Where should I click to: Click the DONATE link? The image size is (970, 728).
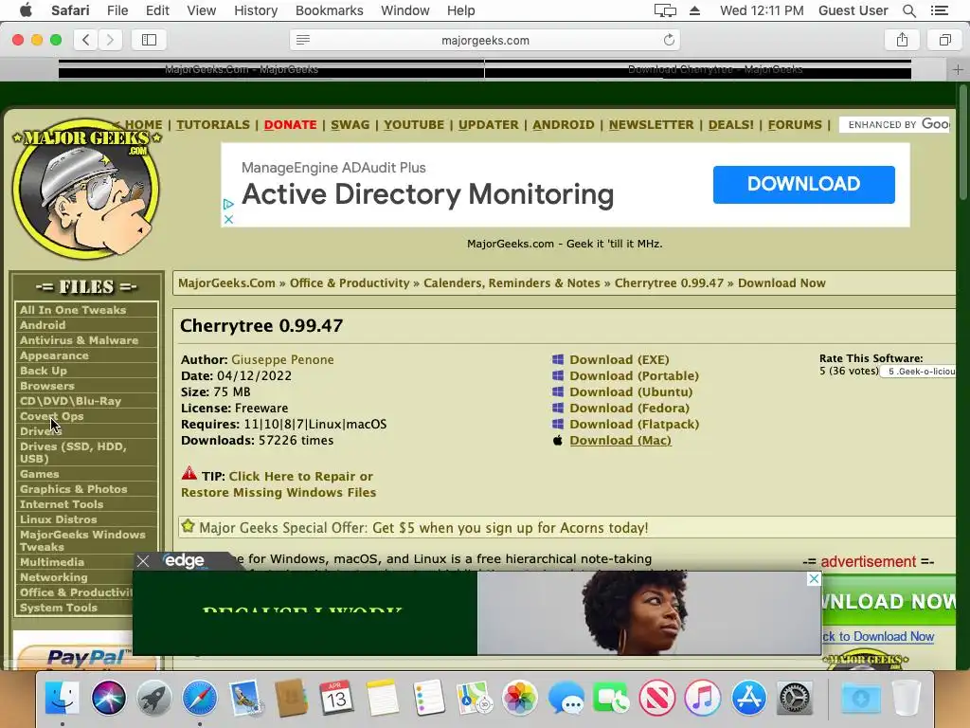[290, 124]
